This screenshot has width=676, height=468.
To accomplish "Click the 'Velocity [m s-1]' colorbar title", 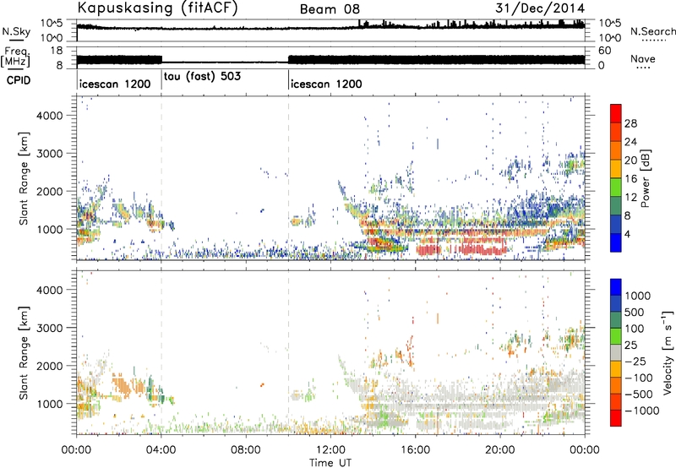I will [668, 352].
